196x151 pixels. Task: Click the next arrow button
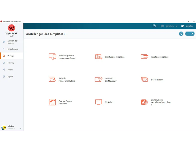(x=190, y=34)
